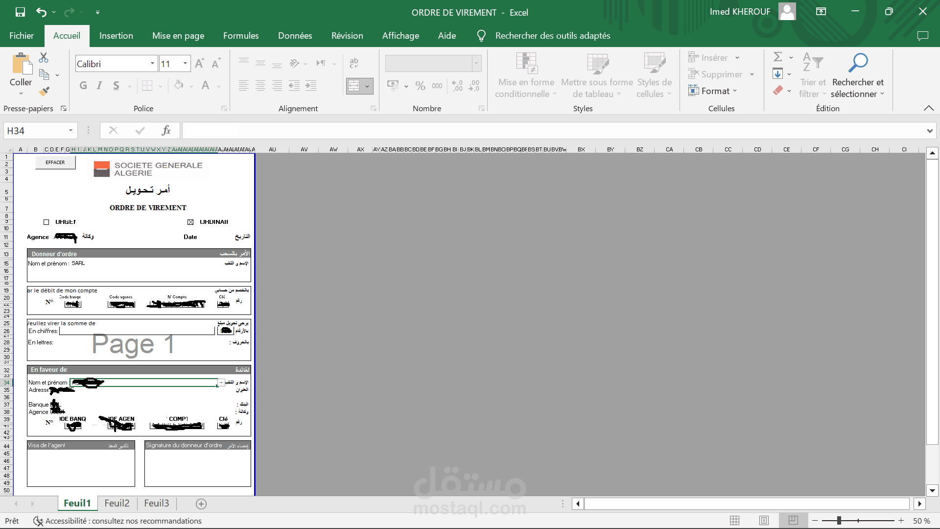Switch to Feuil2 sheet tab
This screenshot has width=940, height=529.
coord(117,503)
